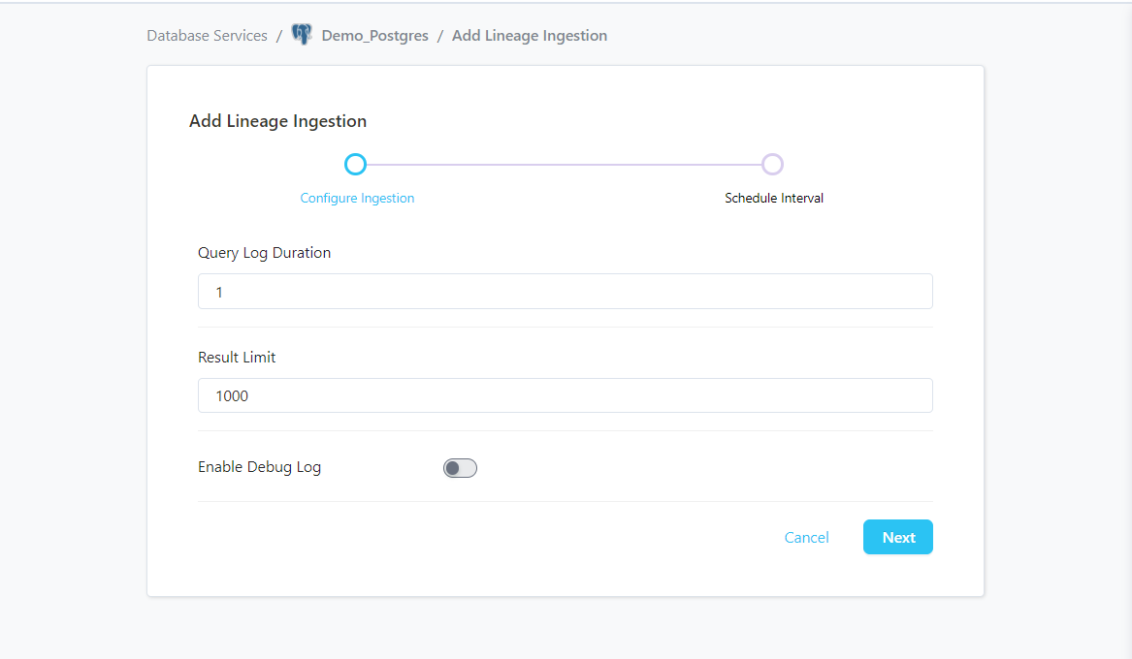Turn on the Enable Debug Log switch
This screenshot has width=1132, height=659.
click(460, 468)
